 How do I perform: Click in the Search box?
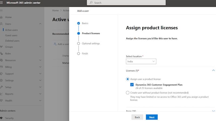pos(126,3)
